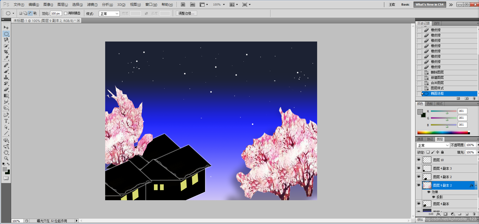Select the Path Selection tool
The height and width of the screenshot is (224, 479).
[x=6, y=127]
